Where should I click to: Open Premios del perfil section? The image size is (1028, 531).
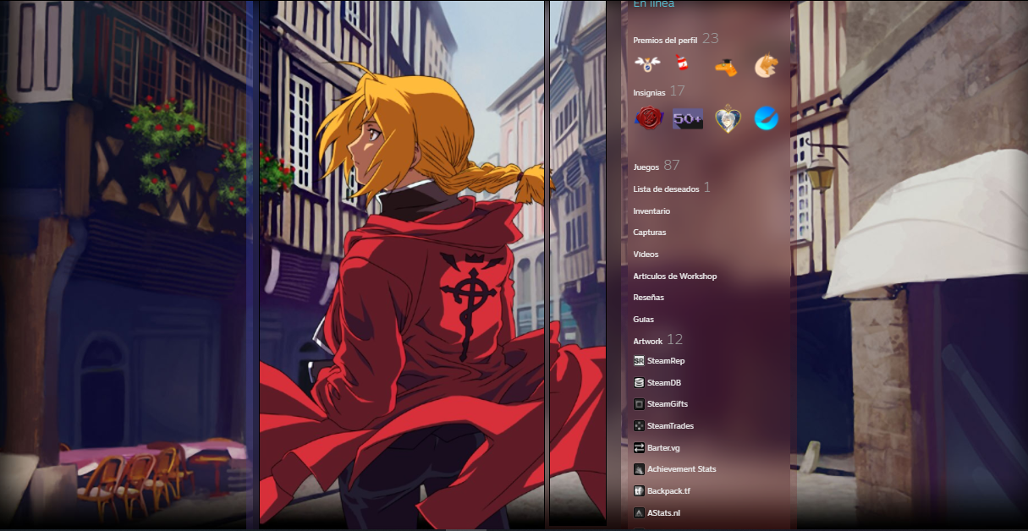[x=665, y=40]
